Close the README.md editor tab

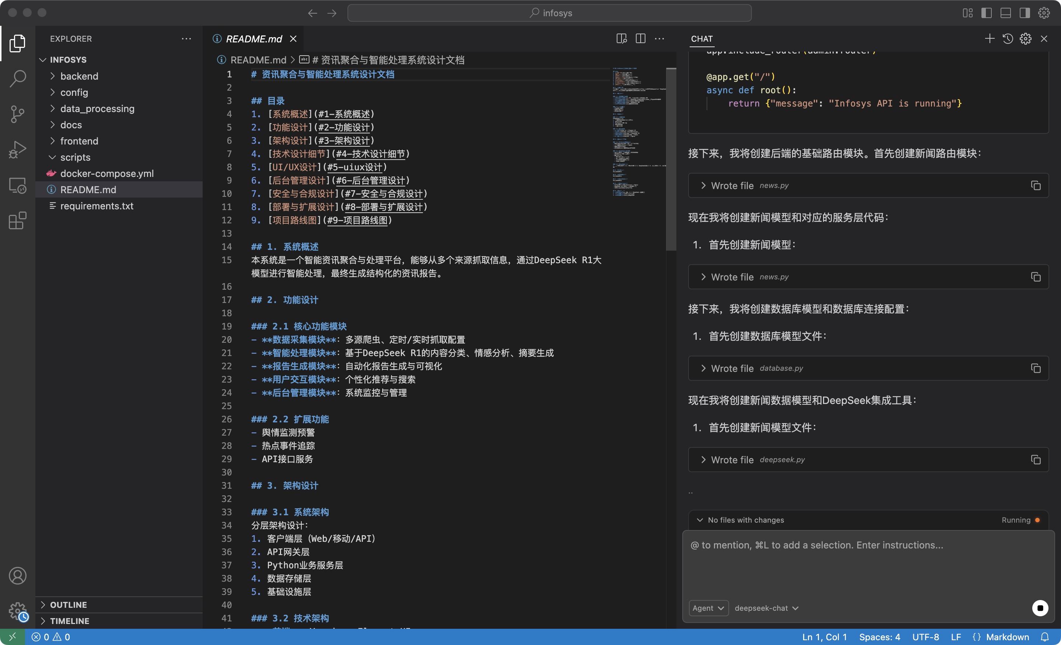[x=293, y=39]
